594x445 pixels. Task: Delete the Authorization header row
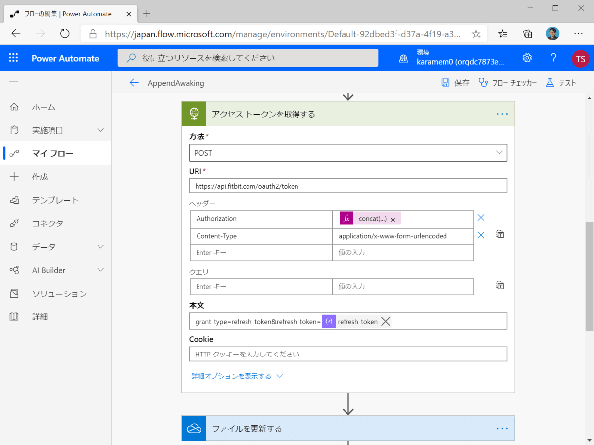point(481,217)
